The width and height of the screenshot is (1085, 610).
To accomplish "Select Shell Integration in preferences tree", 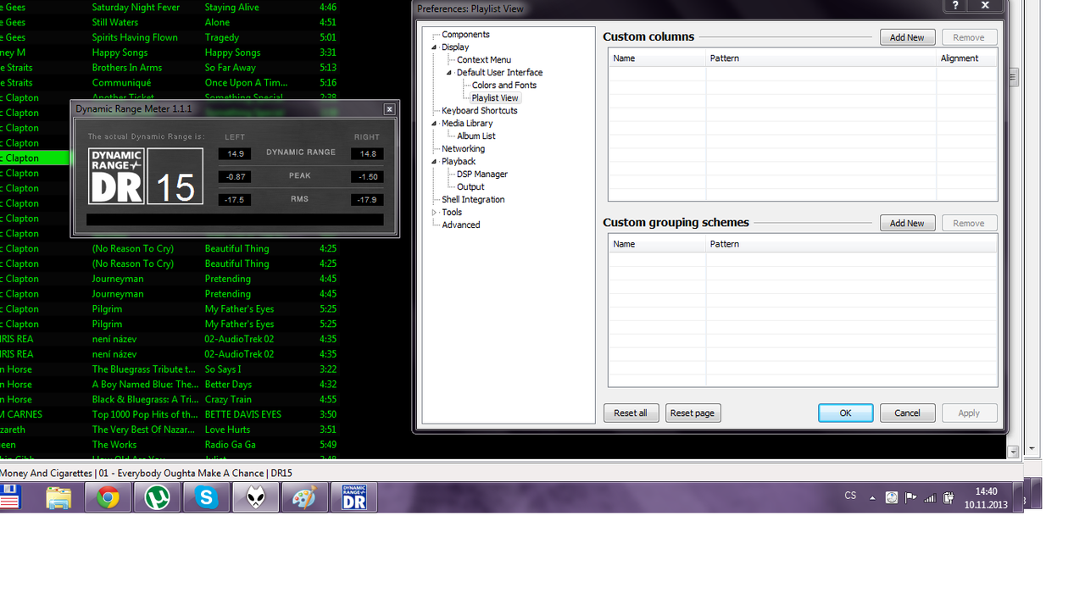I will [473, 200].
